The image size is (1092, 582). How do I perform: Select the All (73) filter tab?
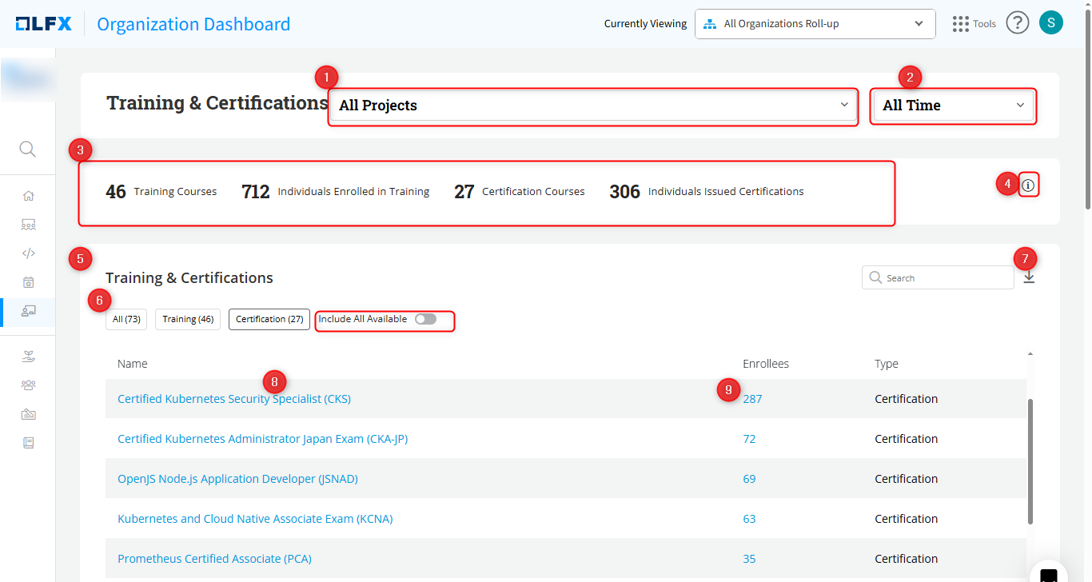(126, 319)
